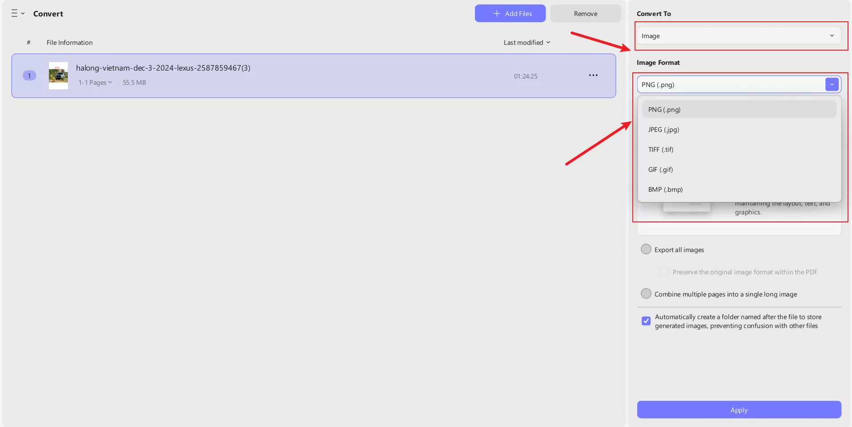852x427 pixels.
Task: Select GIF (.gif) image format
Action: [x=660, y=170]
